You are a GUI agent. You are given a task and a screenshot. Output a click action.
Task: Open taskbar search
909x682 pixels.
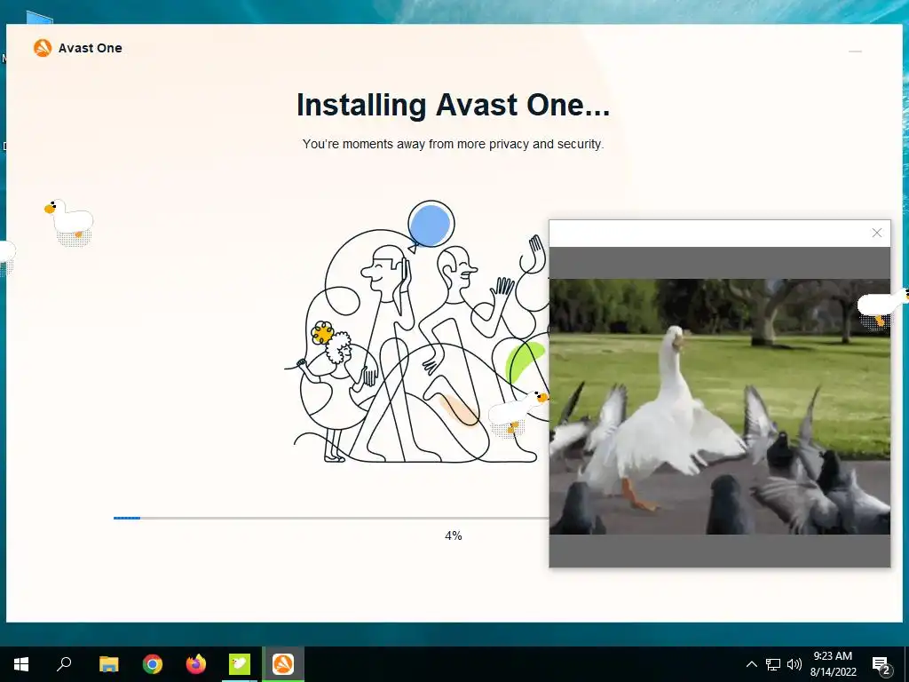pyautogui.click(x=64, y=664)
